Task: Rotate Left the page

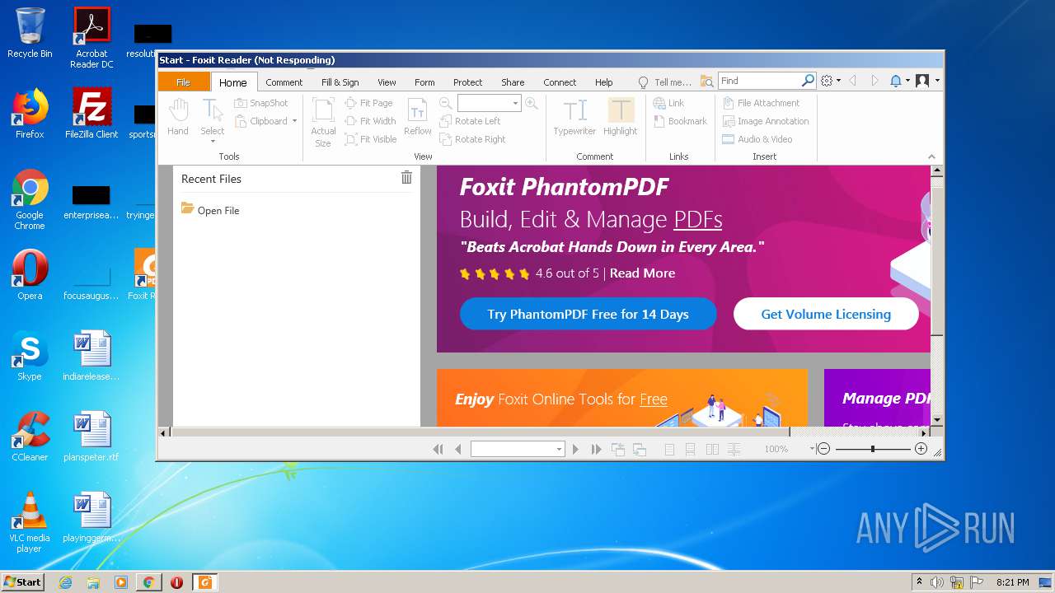Action: [470, 121]
